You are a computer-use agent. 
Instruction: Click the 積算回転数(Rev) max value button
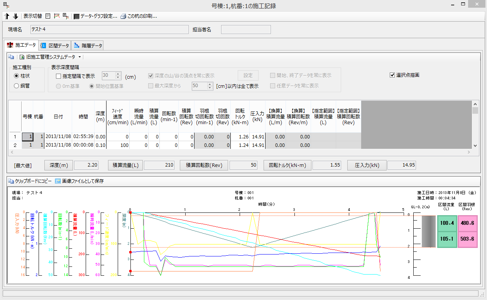pos(204,165)
